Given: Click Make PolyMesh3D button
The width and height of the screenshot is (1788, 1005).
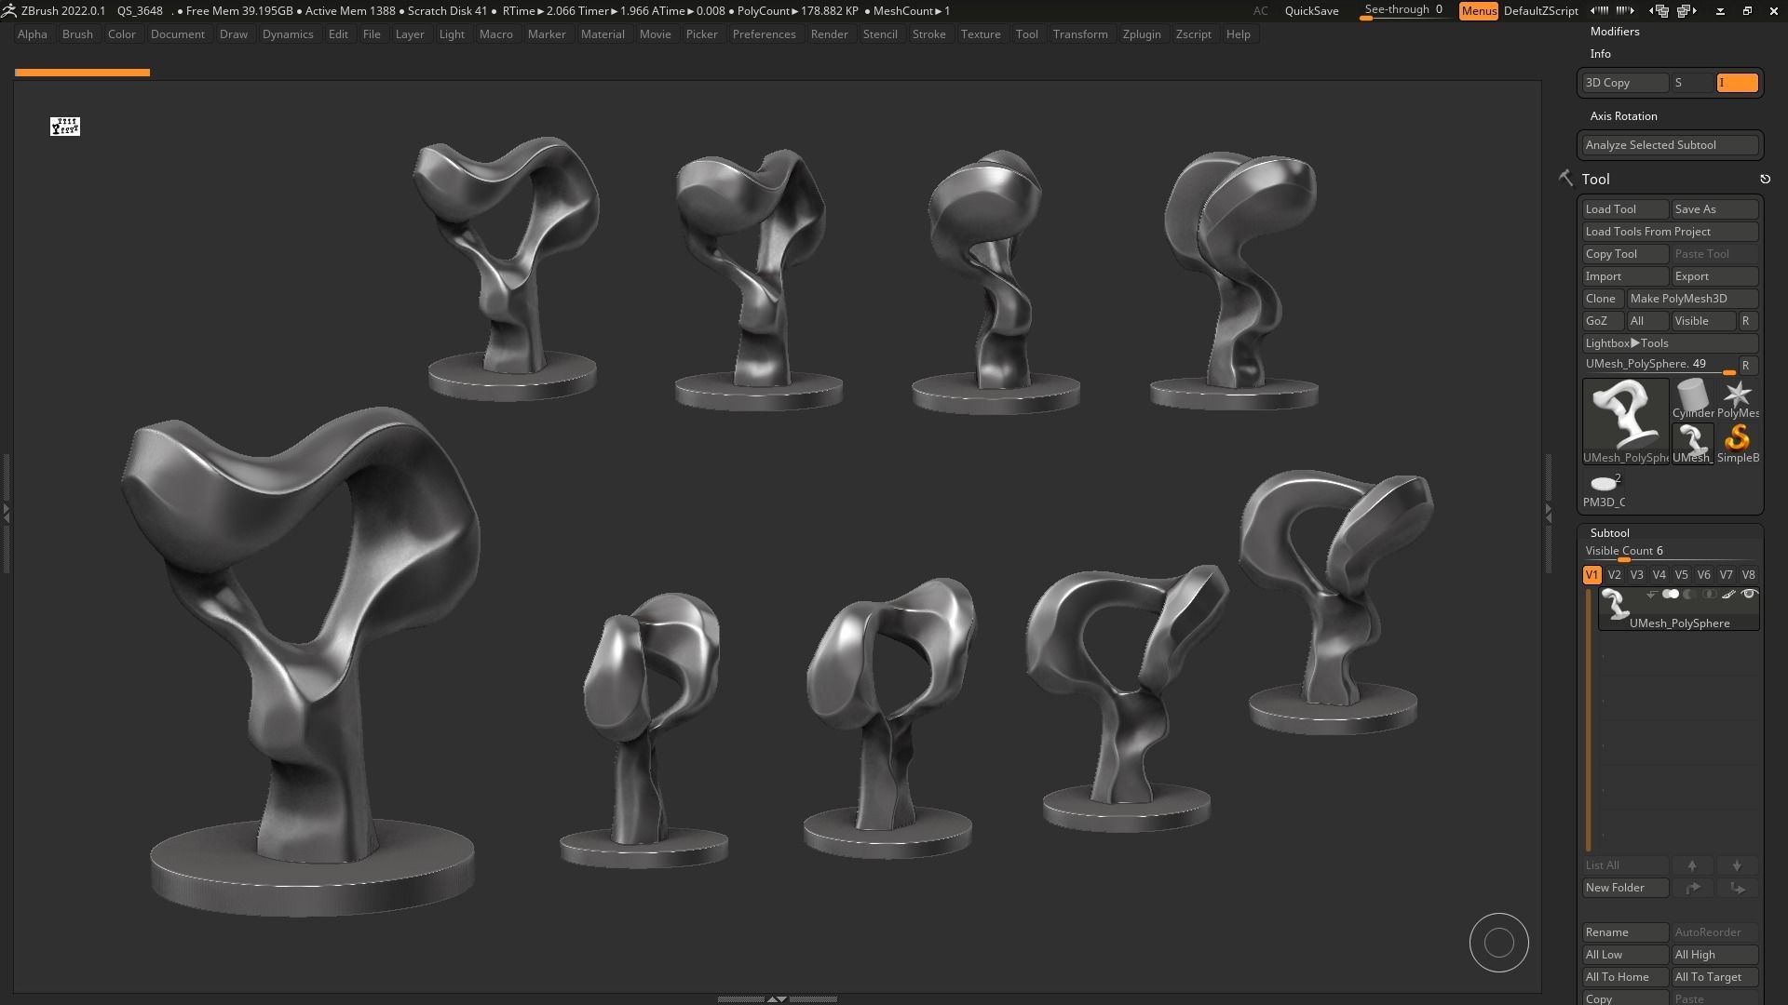Looking at the screenshot, I should click(x=1692, y=299).
